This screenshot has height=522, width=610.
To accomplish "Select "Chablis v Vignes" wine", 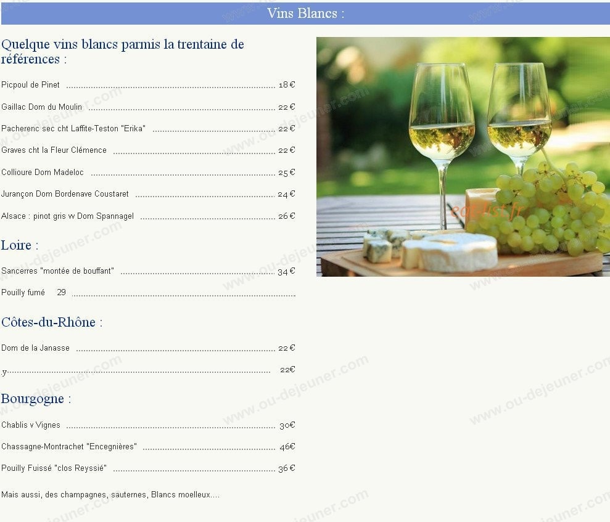I will [x=31, y=425].
